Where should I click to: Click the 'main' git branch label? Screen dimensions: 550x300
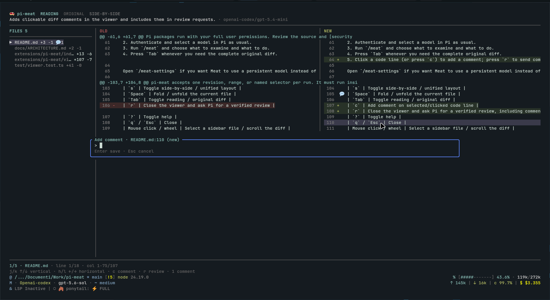click(x=97, y=277)
